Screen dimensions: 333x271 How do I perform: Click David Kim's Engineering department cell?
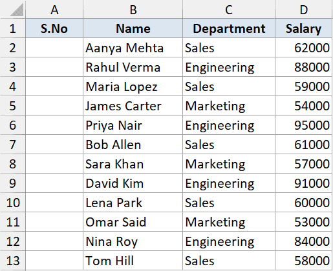(229, 183)
